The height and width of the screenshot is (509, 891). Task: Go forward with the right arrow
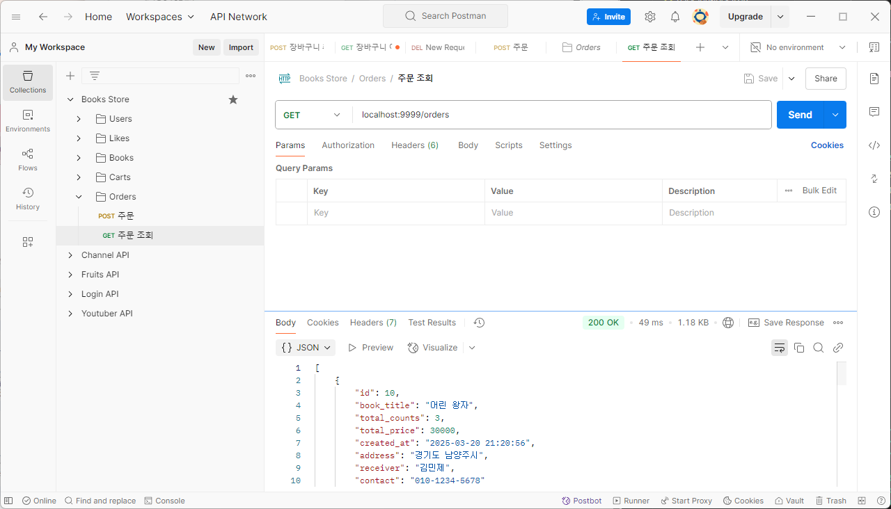tap(68, 17)
